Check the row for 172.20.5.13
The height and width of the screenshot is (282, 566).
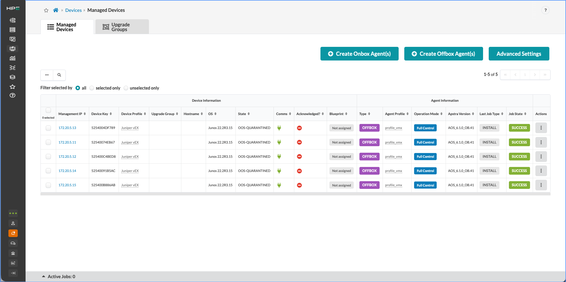(48, 128)
